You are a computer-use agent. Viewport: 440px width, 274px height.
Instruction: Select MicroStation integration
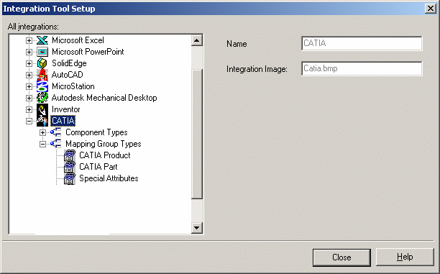tap(73, 86)
